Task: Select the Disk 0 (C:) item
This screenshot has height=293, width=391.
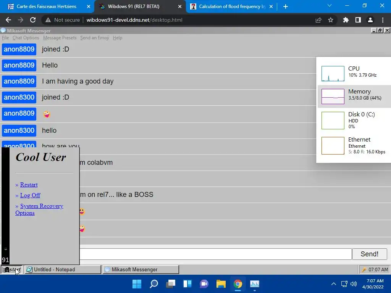Action: tap(354, 120)
